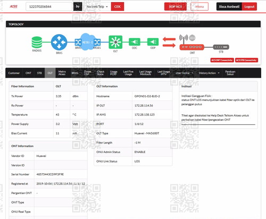Click the serial number 48575443CD9F3F9E
The height and width of the screenshot is (219, 266).
coord(50,174)
